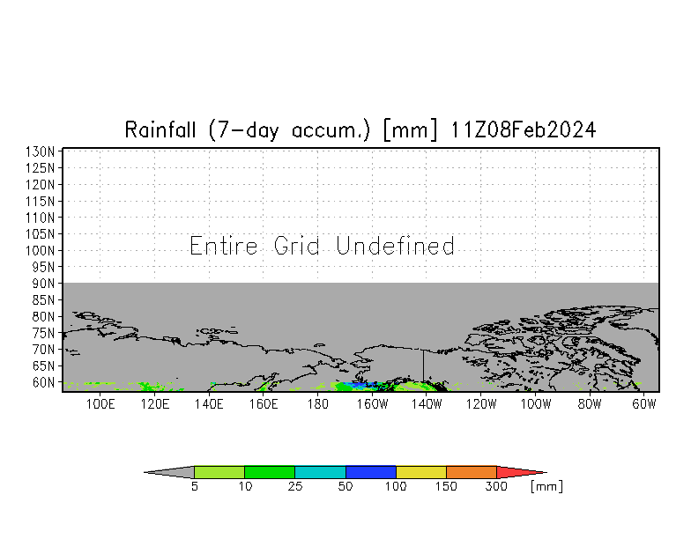Click the '120W' longitude axis label
691x539 pixels.
click(x=481, y=404)
